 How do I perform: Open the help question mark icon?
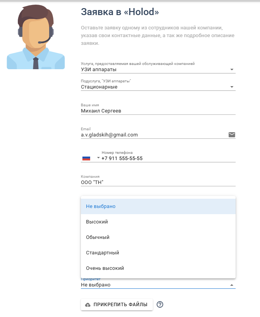[160, 304]
